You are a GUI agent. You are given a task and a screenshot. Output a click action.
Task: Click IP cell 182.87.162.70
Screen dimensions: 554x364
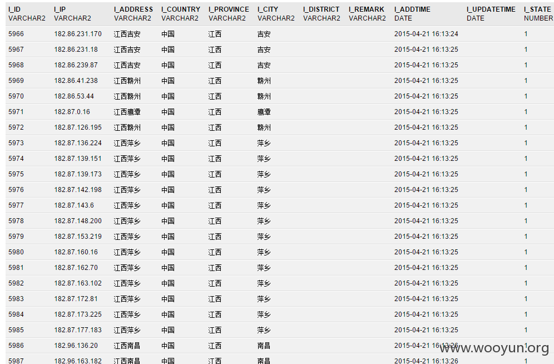pos(76,268)
